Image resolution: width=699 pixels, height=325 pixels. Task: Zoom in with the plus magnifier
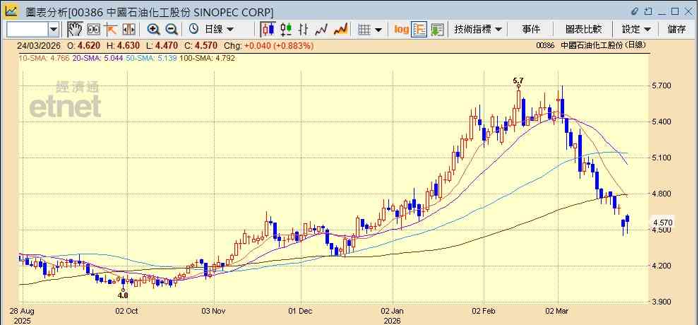click(x=154, y=30)
